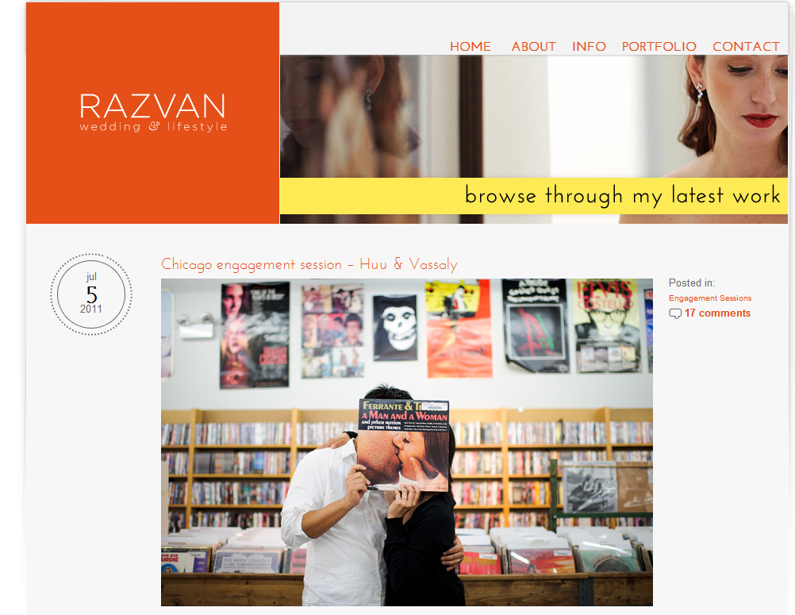Open the PORTFOLIO menu

click(659, 47)
